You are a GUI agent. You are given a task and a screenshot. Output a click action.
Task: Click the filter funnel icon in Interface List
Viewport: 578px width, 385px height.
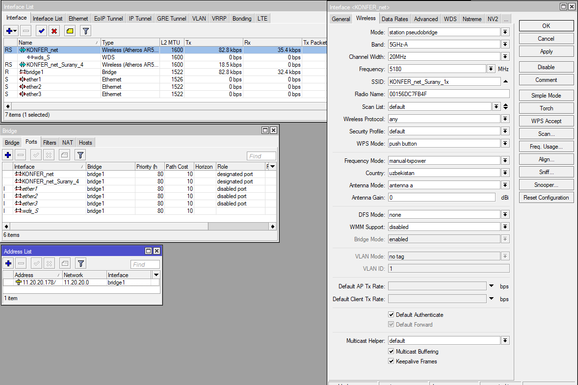pos(85,31)
